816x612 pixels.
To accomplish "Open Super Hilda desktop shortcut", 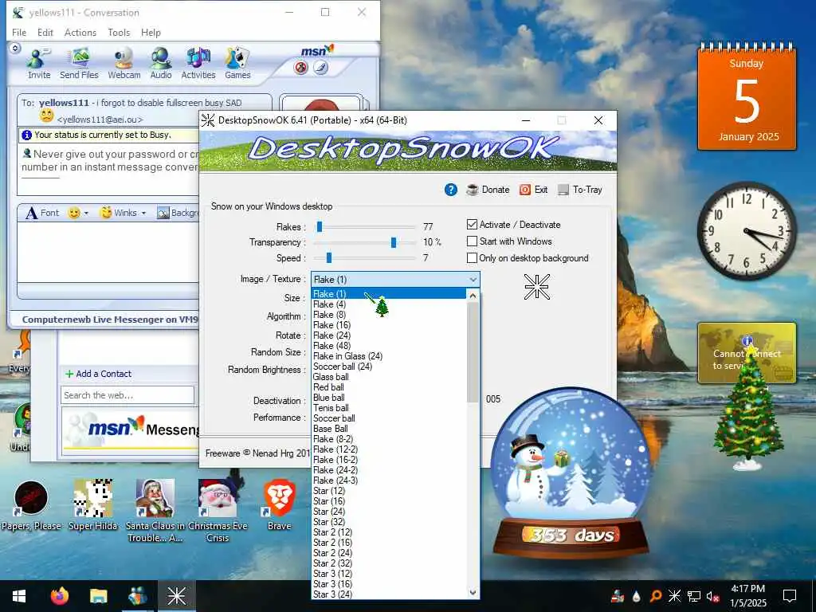I will point(93,506).
